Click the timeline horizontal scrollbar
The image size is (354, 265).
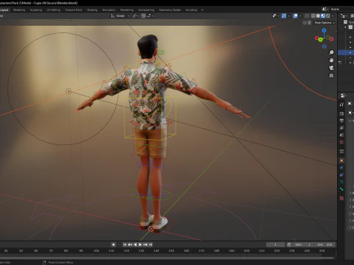[x=167, y=258]
